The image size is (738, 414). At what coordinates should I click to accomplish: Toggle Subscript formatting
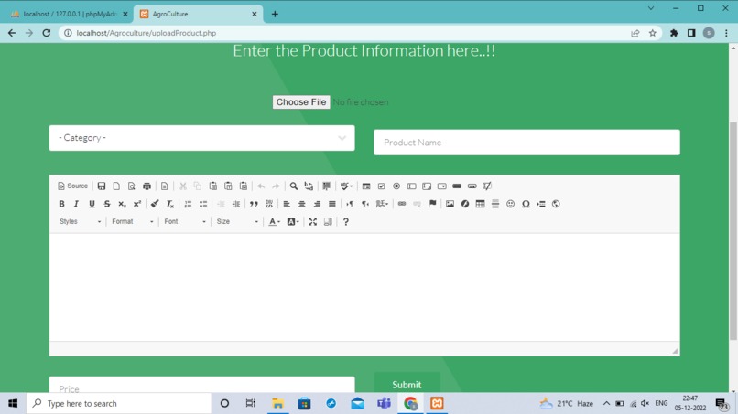coord(122,204)
